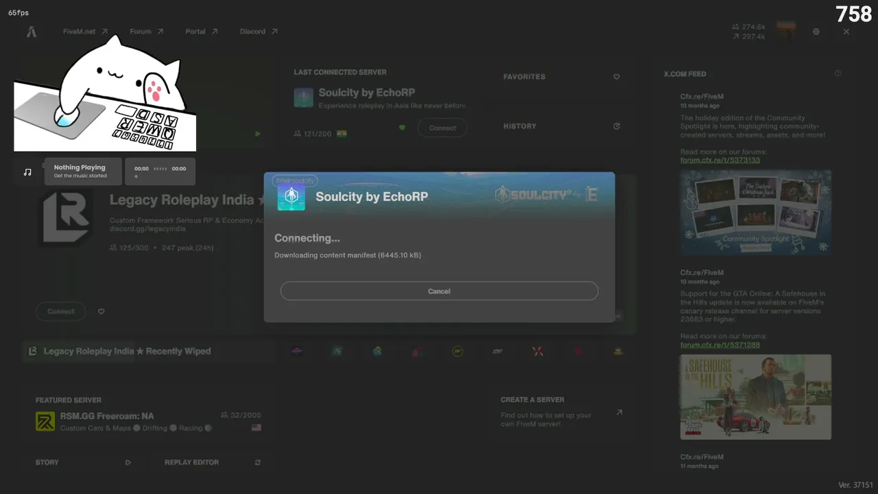Select the yellow circle server icon
Viewport: 878px width, 494px height.
click(458, 351)
